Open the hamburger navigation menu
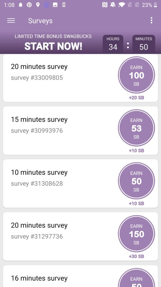 click(11, 21)
